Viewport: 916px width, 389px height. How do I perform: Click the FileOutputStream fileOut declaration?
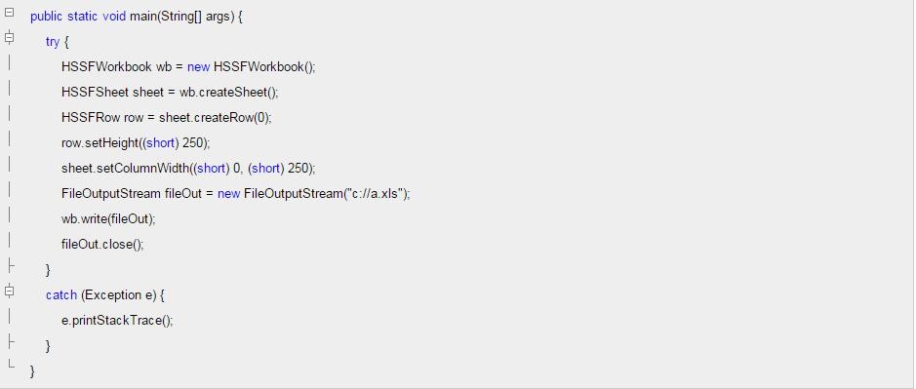coord(236,193)
